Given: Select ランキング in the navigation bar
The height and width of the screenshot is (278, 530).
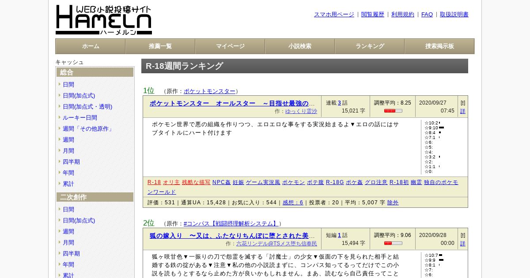Looking at the screenshot, I should [x=370, y=46].
